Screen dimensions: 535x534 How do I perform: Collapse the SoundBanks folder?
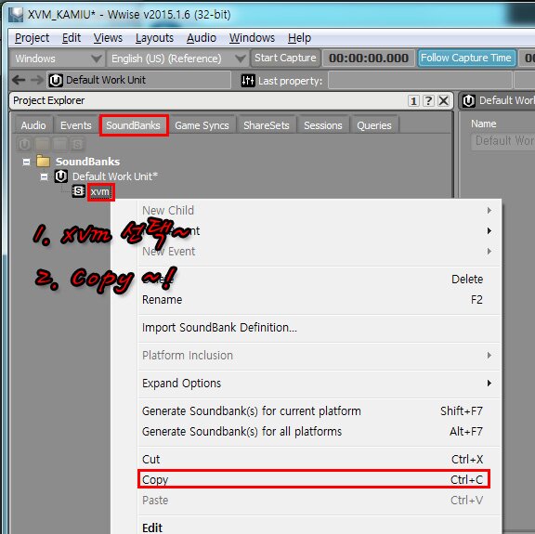coord(26,162)
